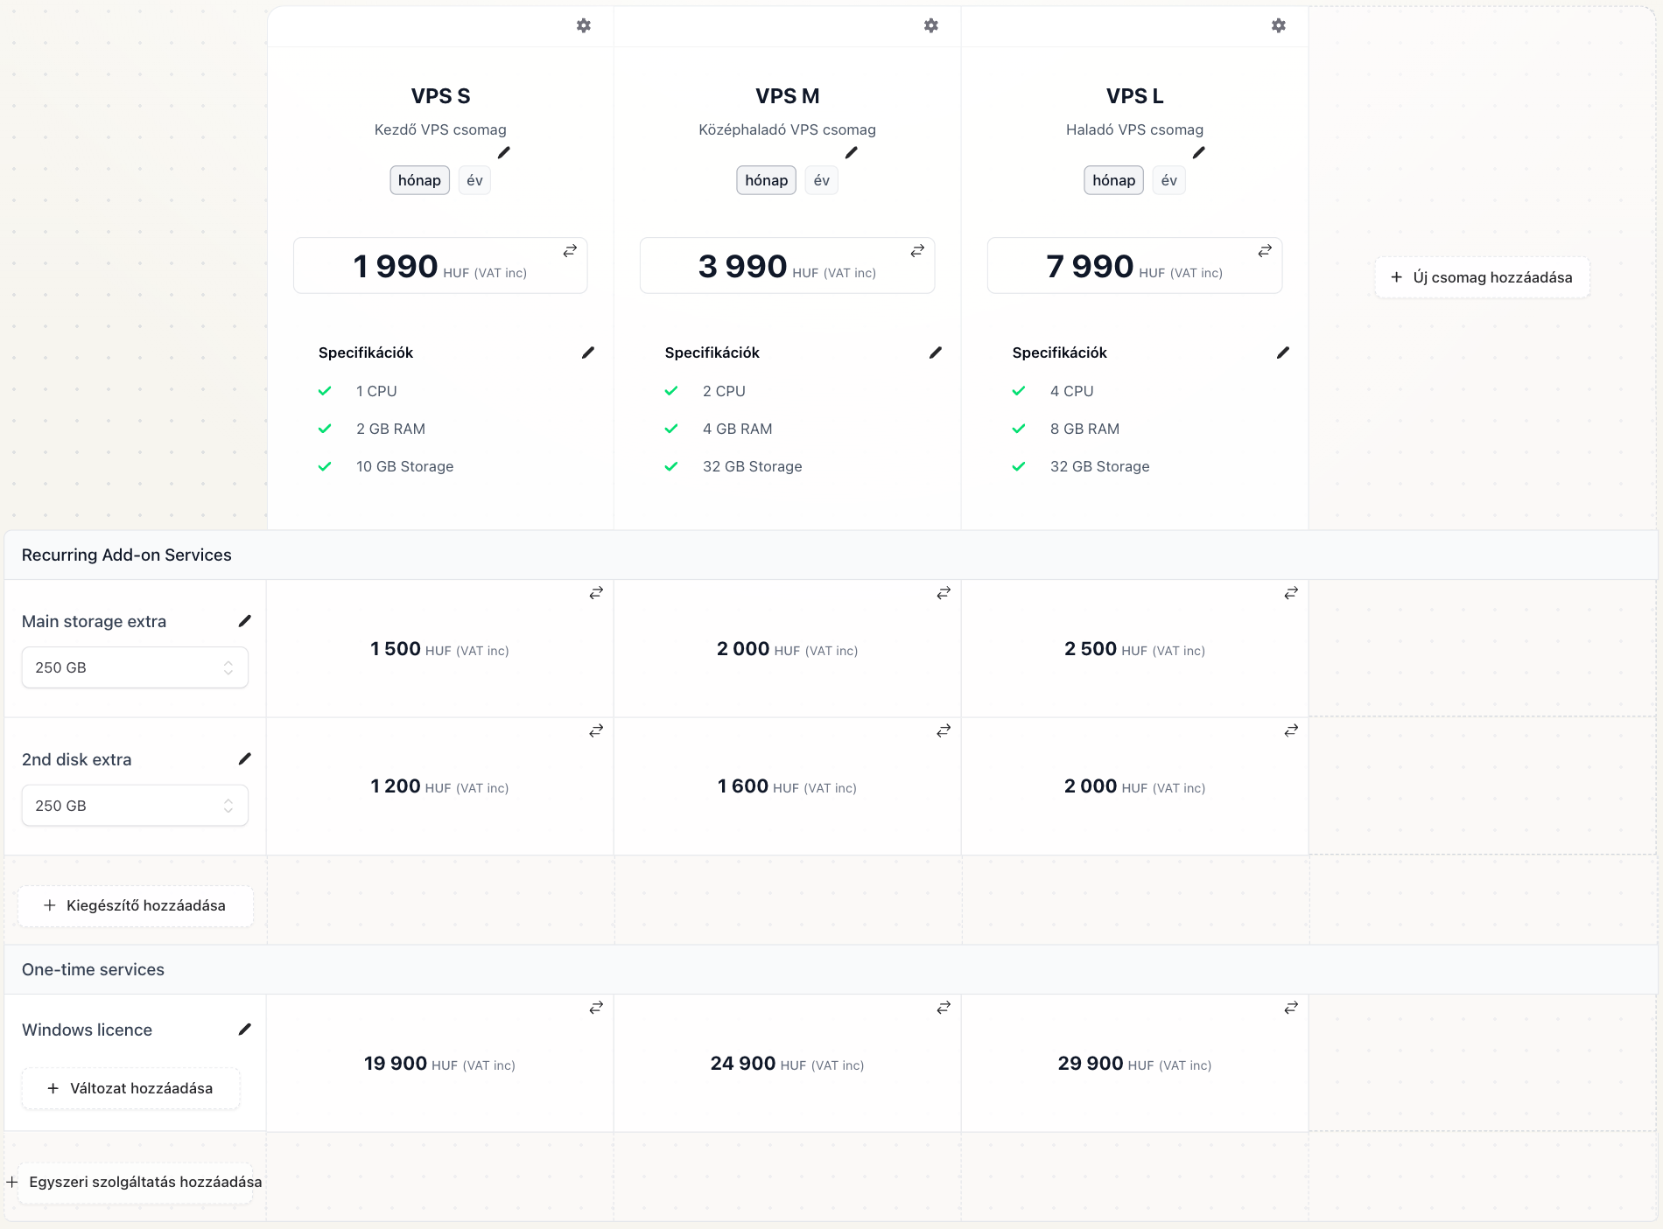Click swap icon on 7 990 HUF price

pos(1265,250)
